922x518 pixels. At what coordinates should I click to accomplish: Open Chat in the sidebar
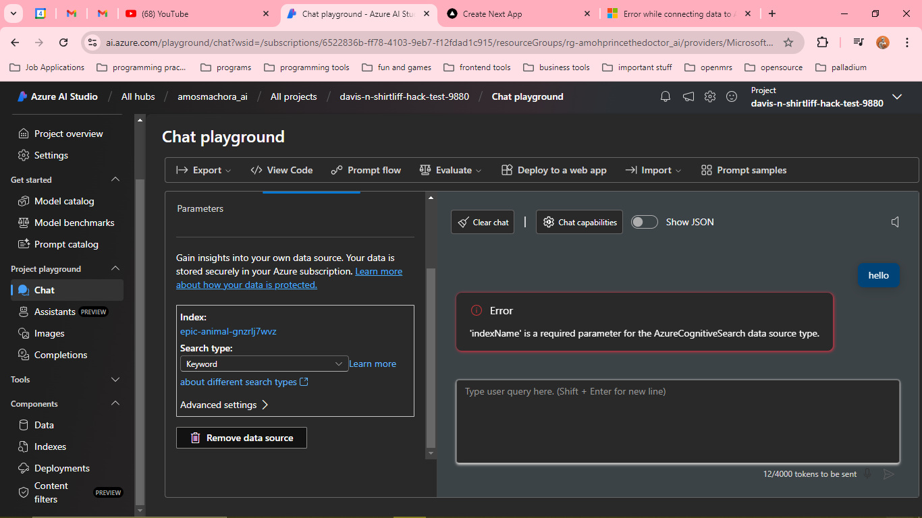click(x=67, y=290)
